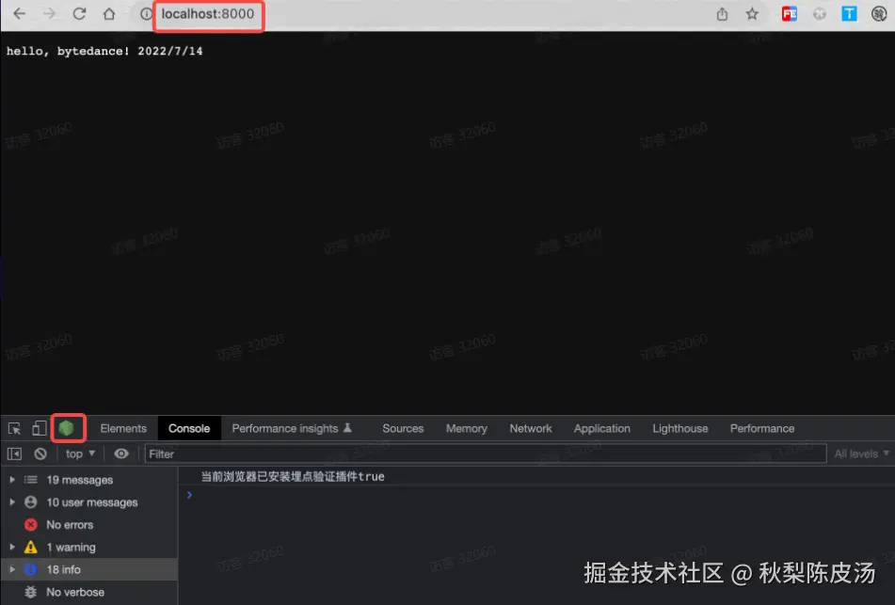Select the No verbose row
Viewport: 895px width, 605px height.
click(x=89, y=592)
